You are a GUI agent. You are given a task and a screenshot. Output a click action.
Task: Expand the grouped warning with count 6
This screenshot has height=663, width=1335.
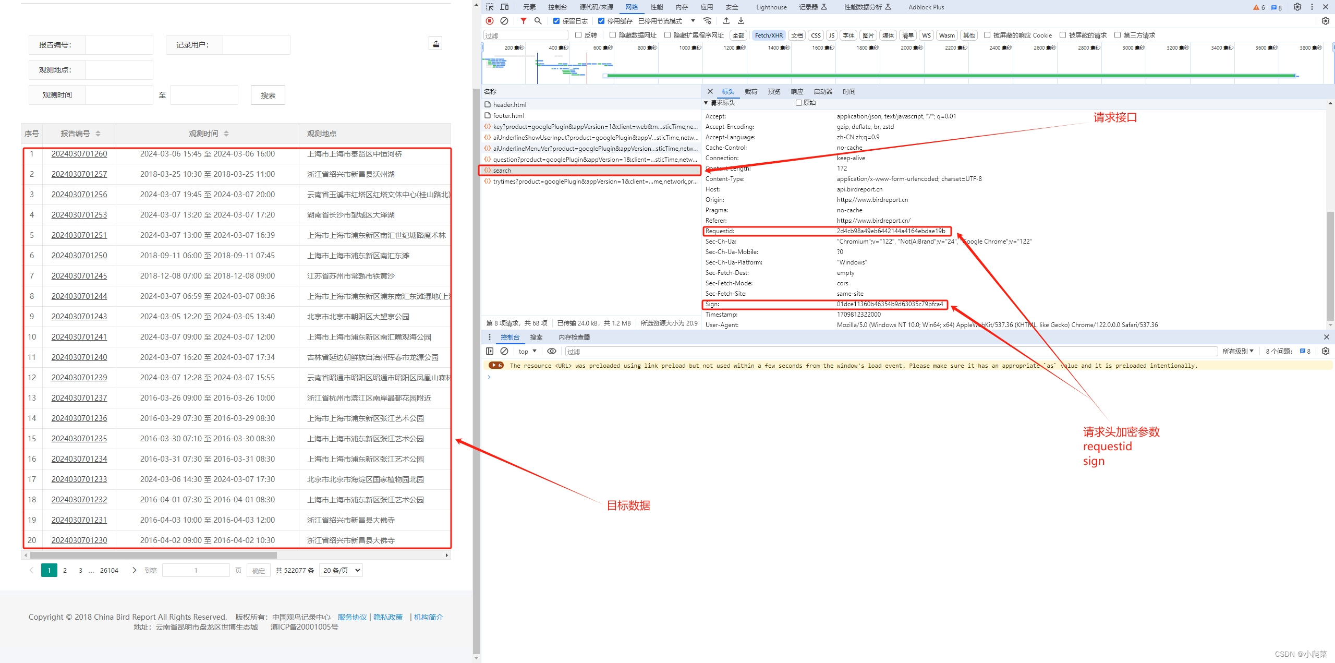point(496,365)
